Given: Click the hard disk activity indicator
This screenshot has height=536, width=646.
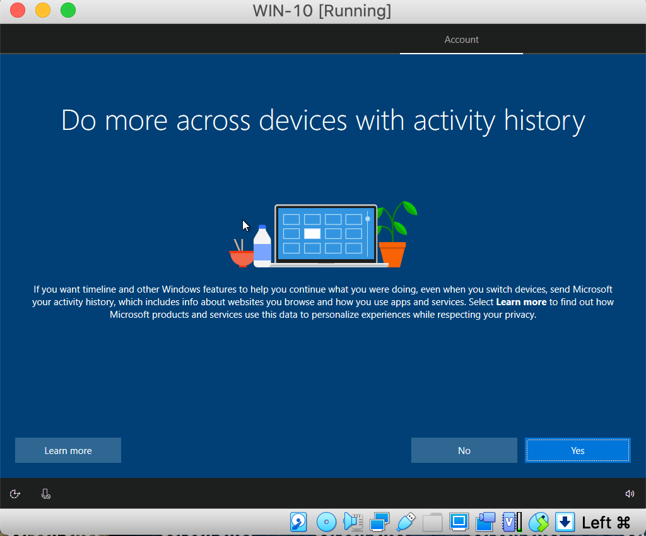Looking at the screenshot, I should coord(298,522).
